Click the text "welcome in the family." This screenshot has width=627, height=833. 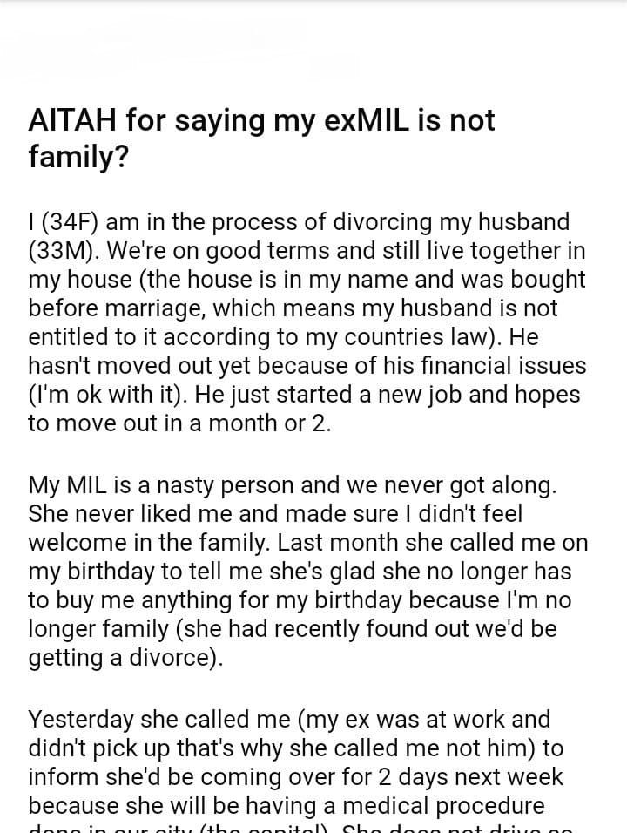[148, 542]
